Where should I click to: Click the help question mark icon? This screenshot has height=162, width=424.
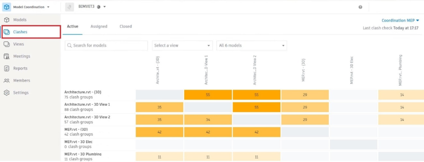pos(360,7)
